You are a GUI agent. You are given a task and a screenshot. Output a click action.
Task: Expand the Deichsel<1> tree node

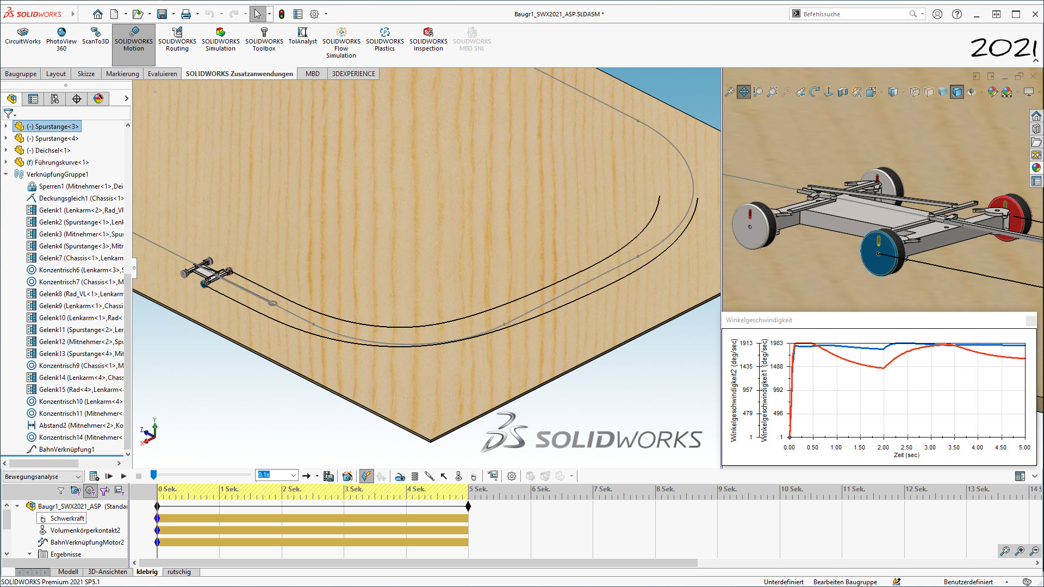tap(6, 150)
